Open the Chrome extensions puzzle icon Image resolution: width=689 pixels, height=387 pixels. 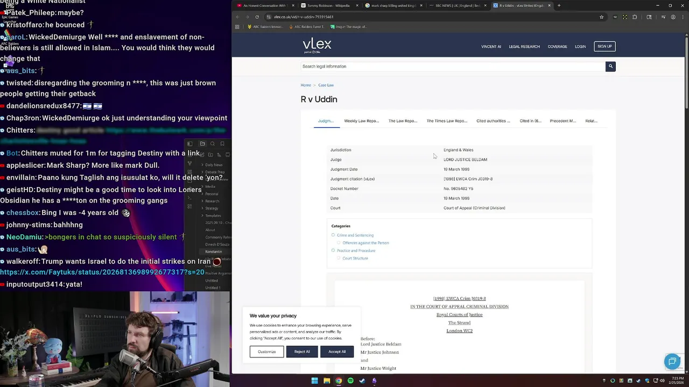click(635, 17)
